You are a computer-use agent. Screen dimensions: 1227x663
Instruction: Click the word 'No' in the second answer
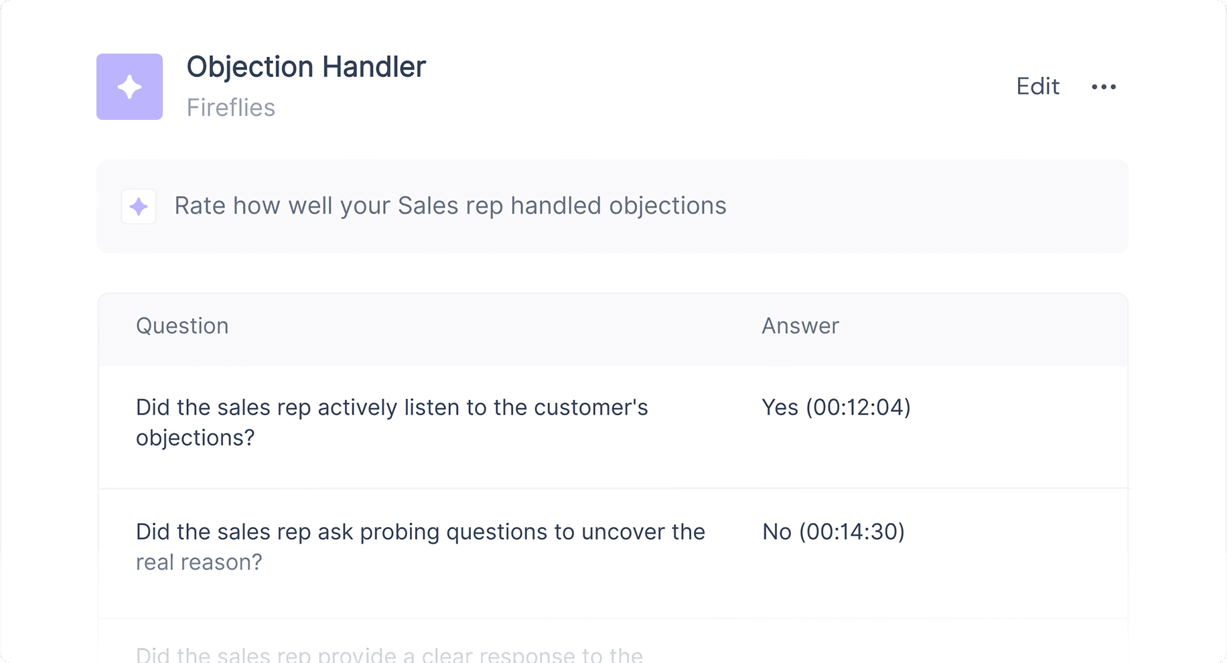(x=777, y=532)
